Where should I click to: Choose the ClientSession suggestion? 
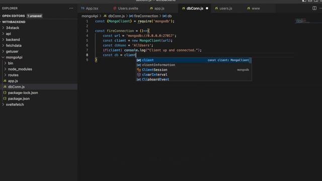pos(194,70)
